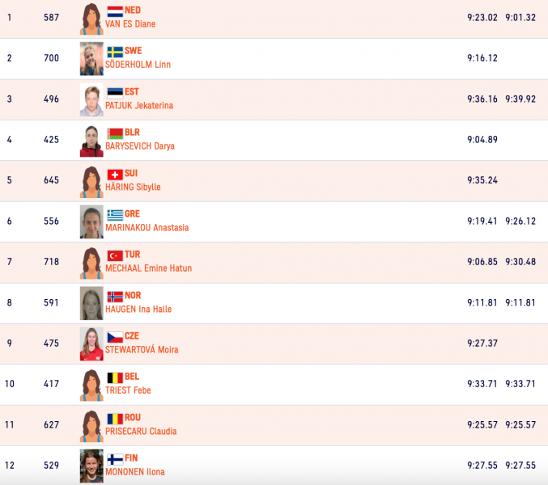This screenshot has width=548, height=485.
Task: Open SÖDERHOLM Linn athlete profile
Action: point(138,65)
